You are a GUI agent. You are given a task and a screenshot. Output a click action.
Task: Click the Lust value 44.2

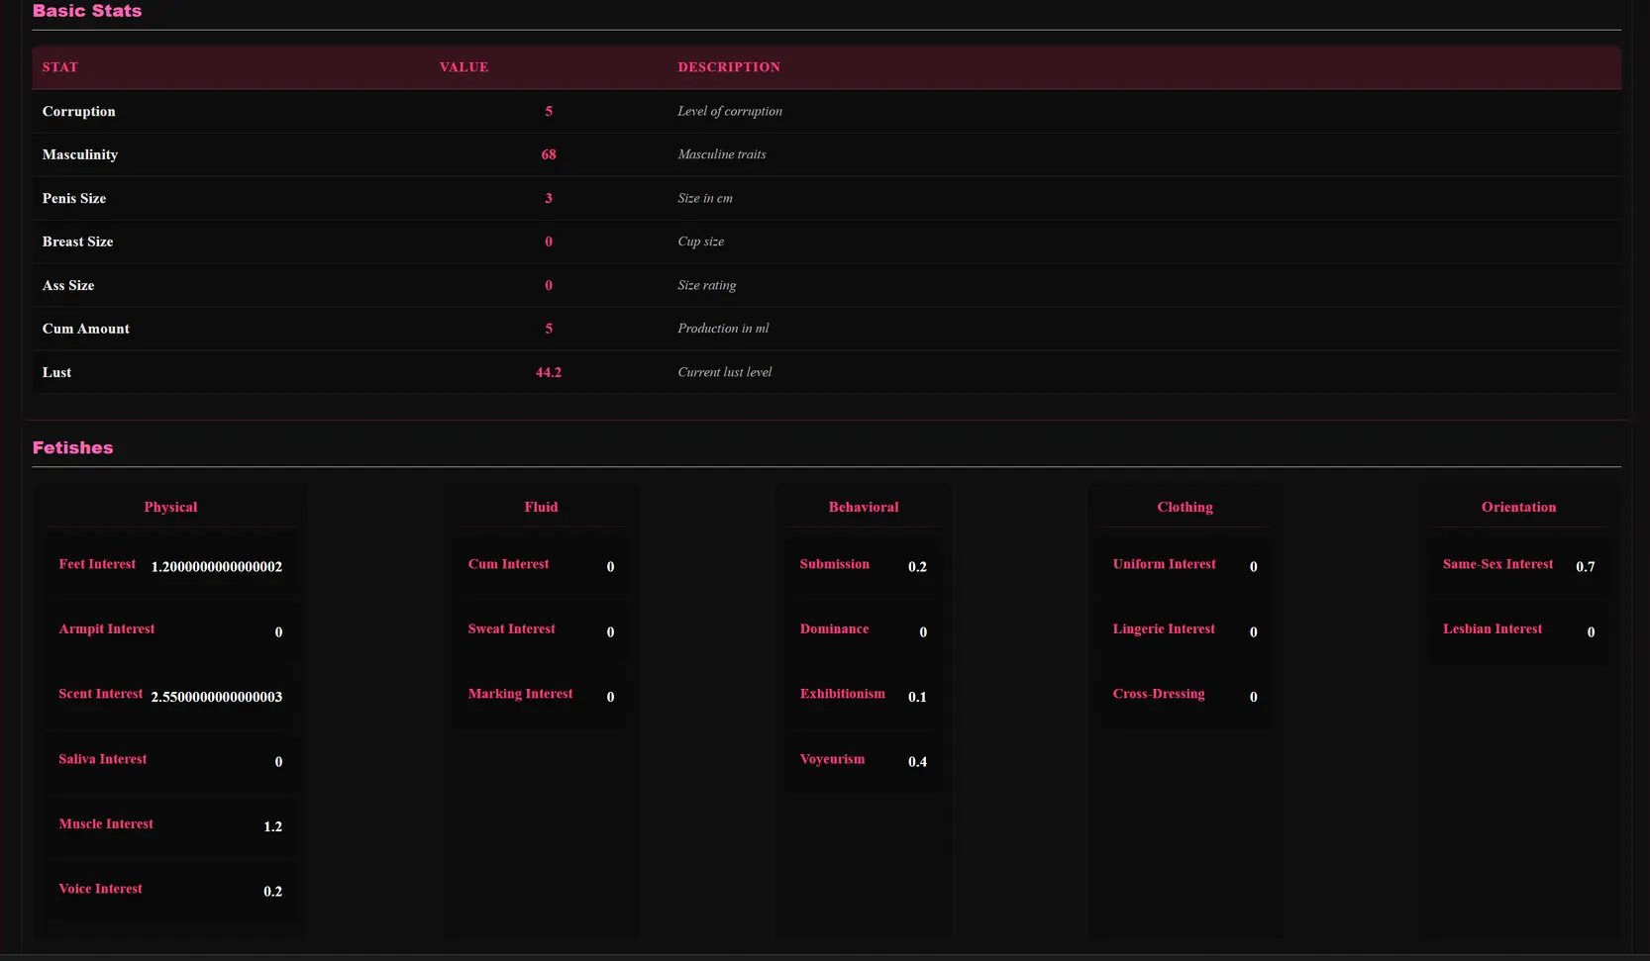(x=548, y=373)
